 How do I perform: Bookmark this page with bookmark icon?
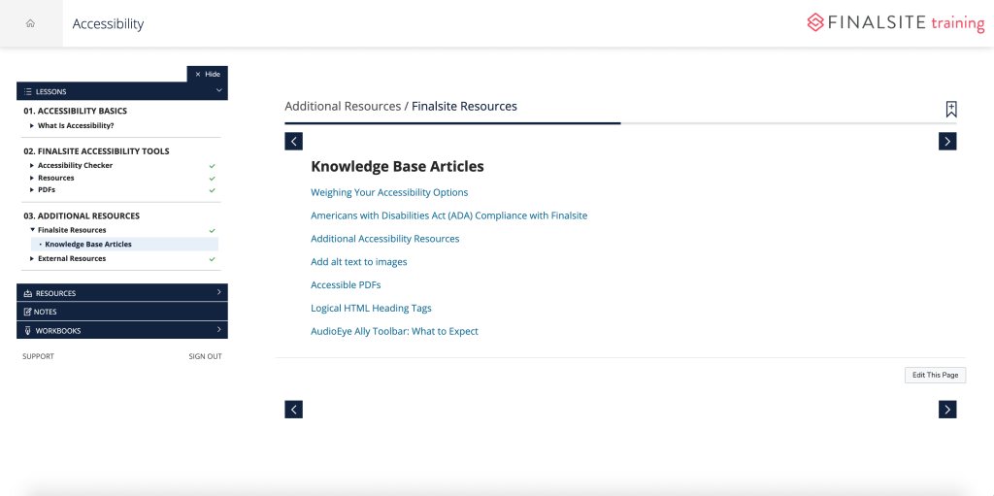click(951, 110)
